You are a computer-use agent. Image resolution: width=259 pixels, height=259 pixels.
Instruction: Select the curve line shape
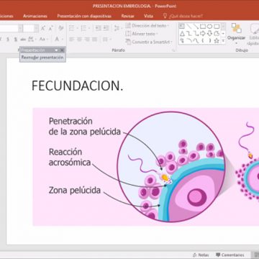[196, 40]
